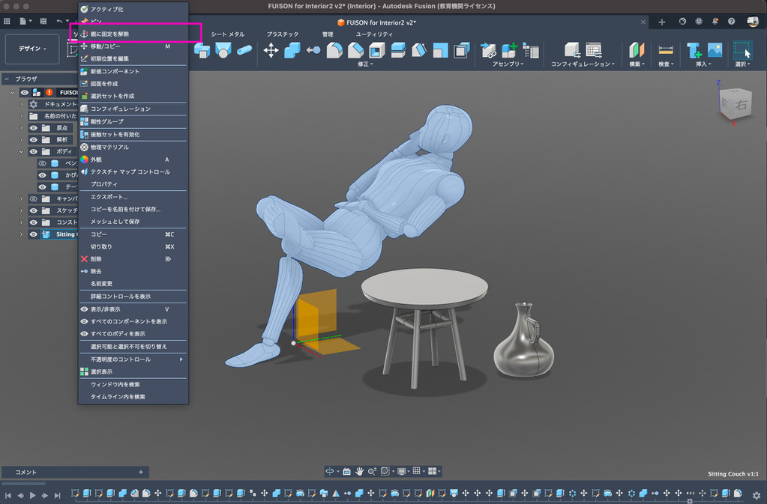
Task: Click the Measure ruler icon under 検査
Action: pos(665,50)
